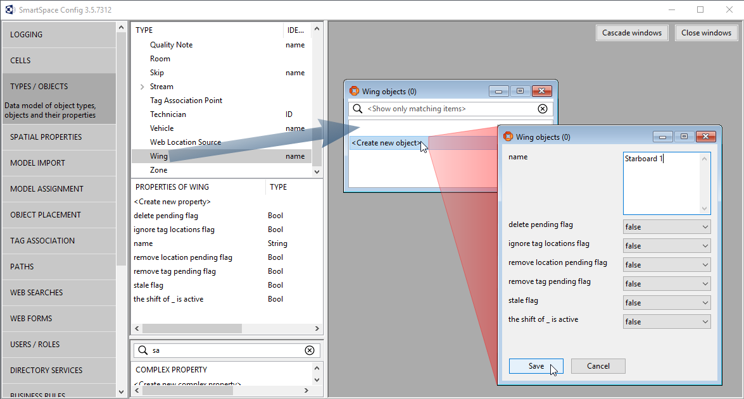Click type list scroll down arrow
Image resolution: width=744 pixels, height=399 pixels.
(317, 171)
